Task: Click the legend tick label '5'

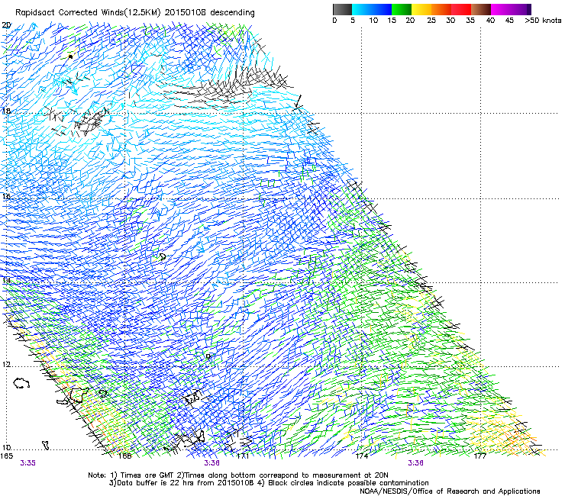Action: (x=353, y=21)
